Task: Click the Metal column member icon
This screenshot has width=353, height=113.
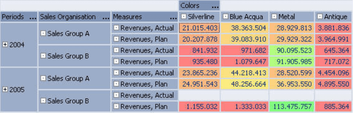Action: coord(274,17)
